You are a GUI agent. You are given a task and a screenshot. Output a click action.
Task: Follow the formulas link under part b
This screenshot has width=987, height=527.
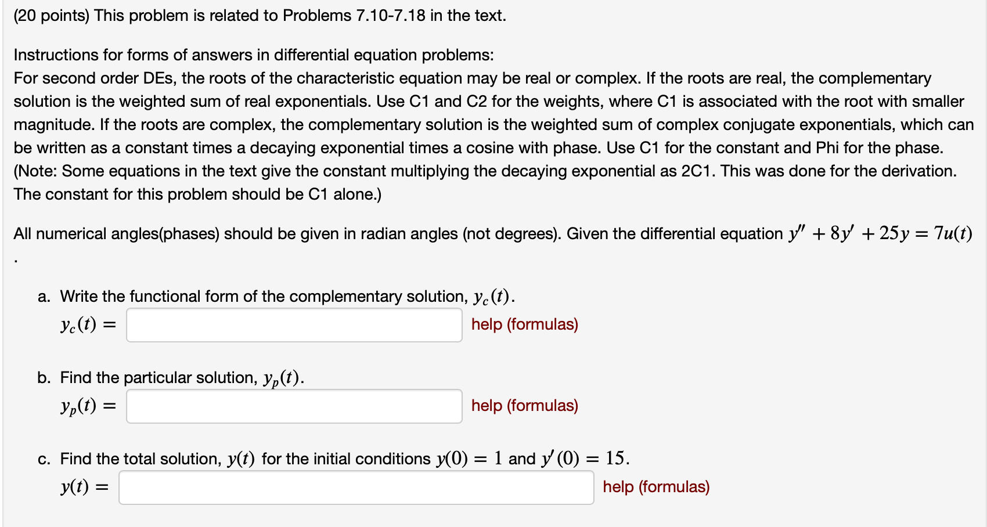click(524, 406)
